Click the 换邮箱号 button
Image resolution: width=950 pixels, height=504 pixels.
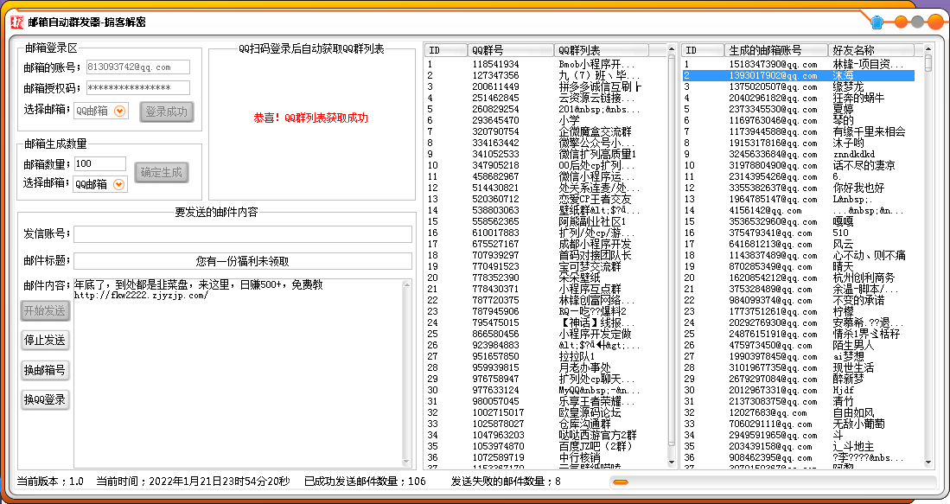click(45, 369)
